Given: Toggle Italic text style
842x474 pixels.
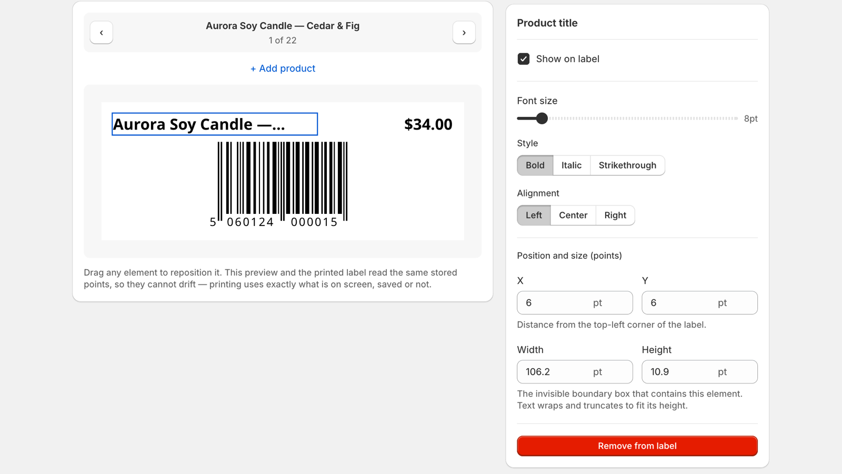Looking at the screenshot, I should pyautogui.click(x=571, y=165).
